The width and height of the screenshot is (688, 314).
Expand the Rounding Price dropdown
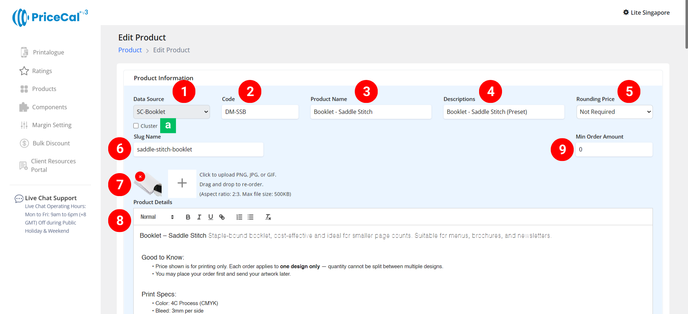614,112
